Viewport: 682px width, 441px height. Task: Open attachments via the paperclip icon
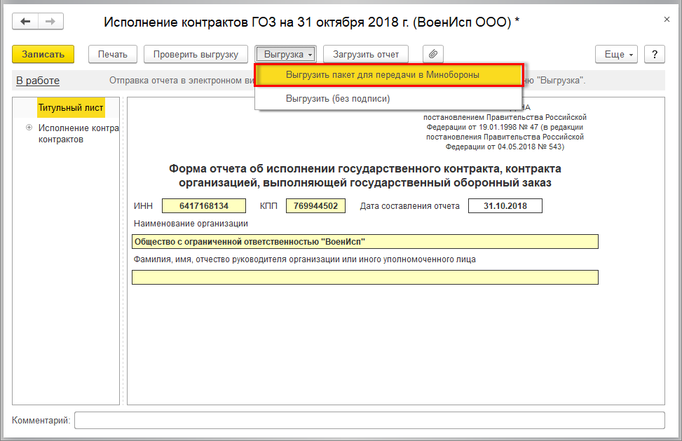[x=432, y=55]
